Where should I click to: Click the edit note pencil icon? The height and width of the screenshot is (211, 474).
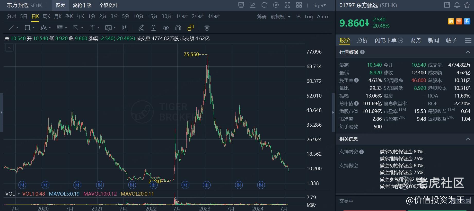(x=253, y=5)
